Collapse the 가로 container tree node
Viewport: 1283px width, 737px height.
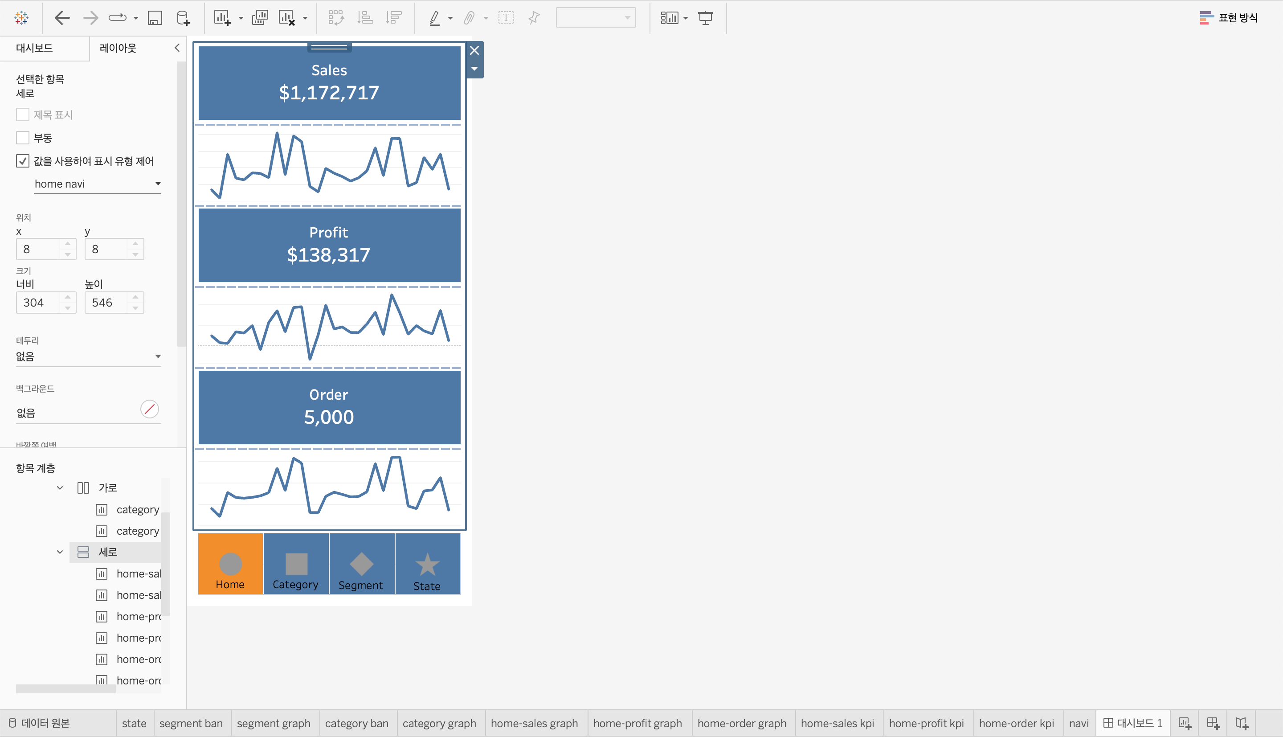(60, 488)
